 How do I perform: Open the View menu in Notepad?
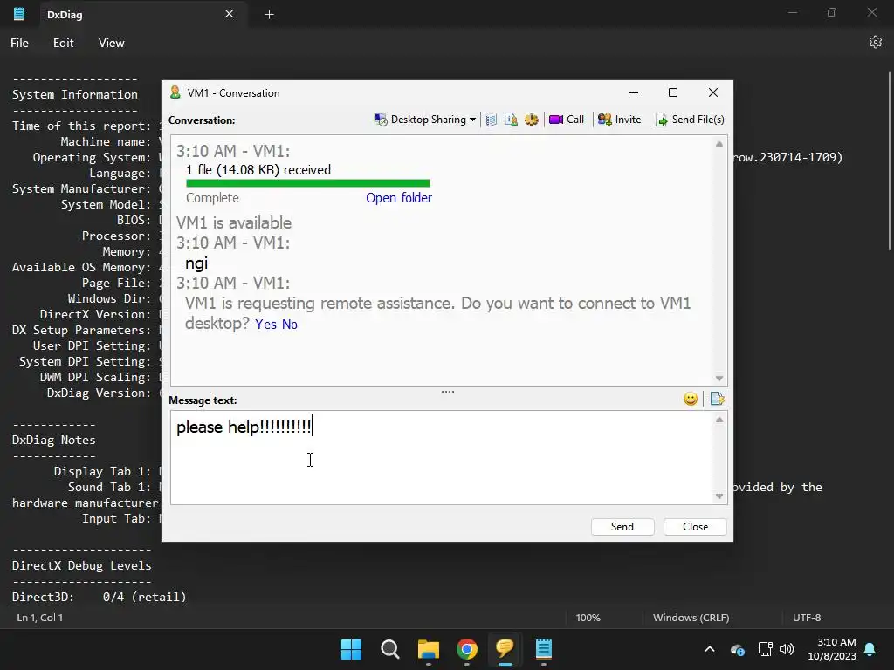click(111, 43)
